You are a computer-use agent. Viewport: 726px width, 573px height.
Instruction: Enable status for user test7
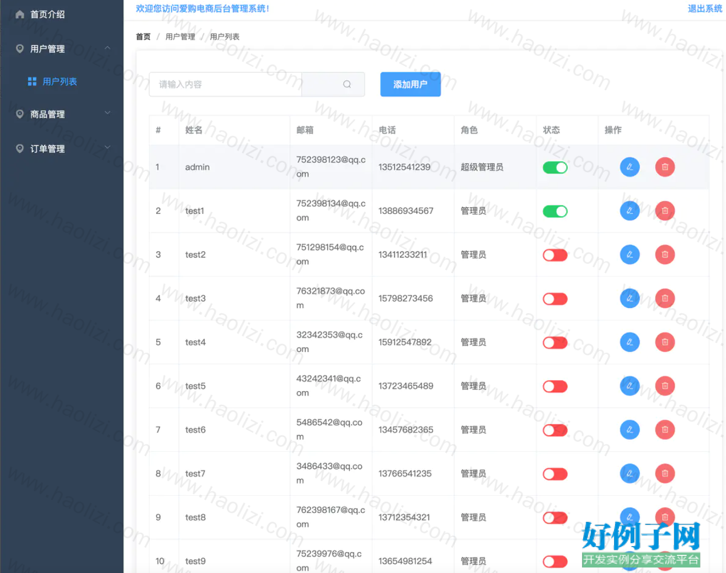tap(555, 474)
